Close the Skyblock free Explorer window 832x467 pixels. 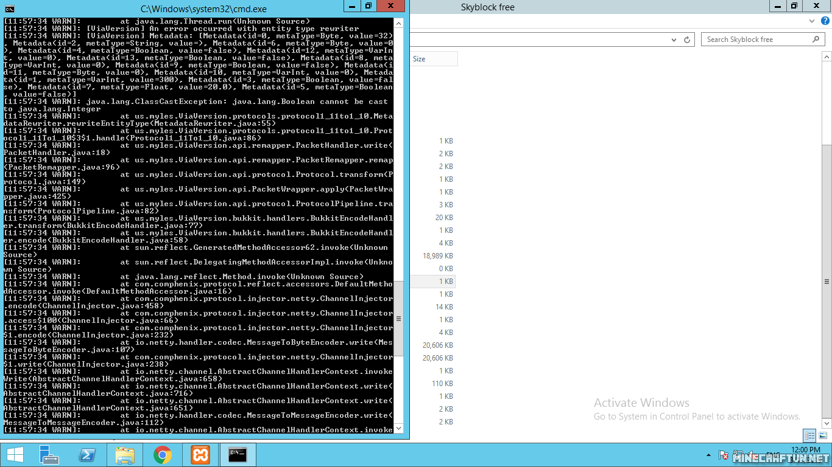click(817, 6)
